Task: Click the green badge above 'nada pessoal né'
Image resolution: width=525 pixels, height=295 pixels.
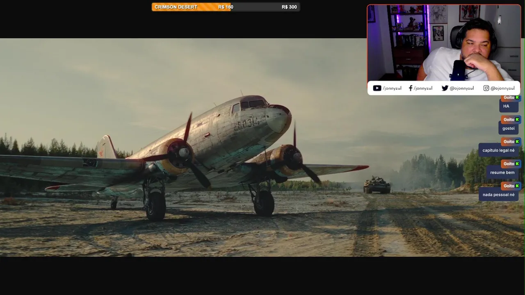Action: coord(517,186)
